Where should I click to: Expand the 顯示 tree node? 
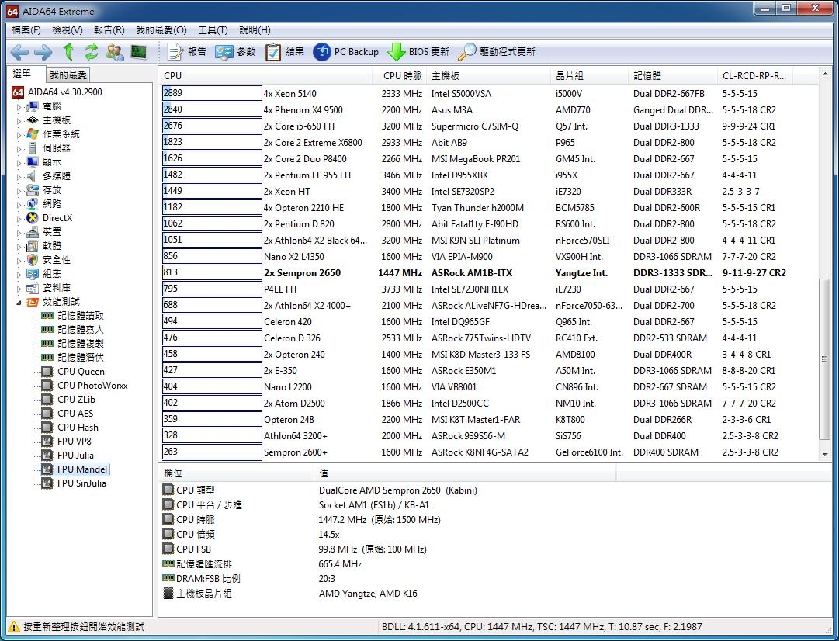pyautogui.click(x=19, y=162)
